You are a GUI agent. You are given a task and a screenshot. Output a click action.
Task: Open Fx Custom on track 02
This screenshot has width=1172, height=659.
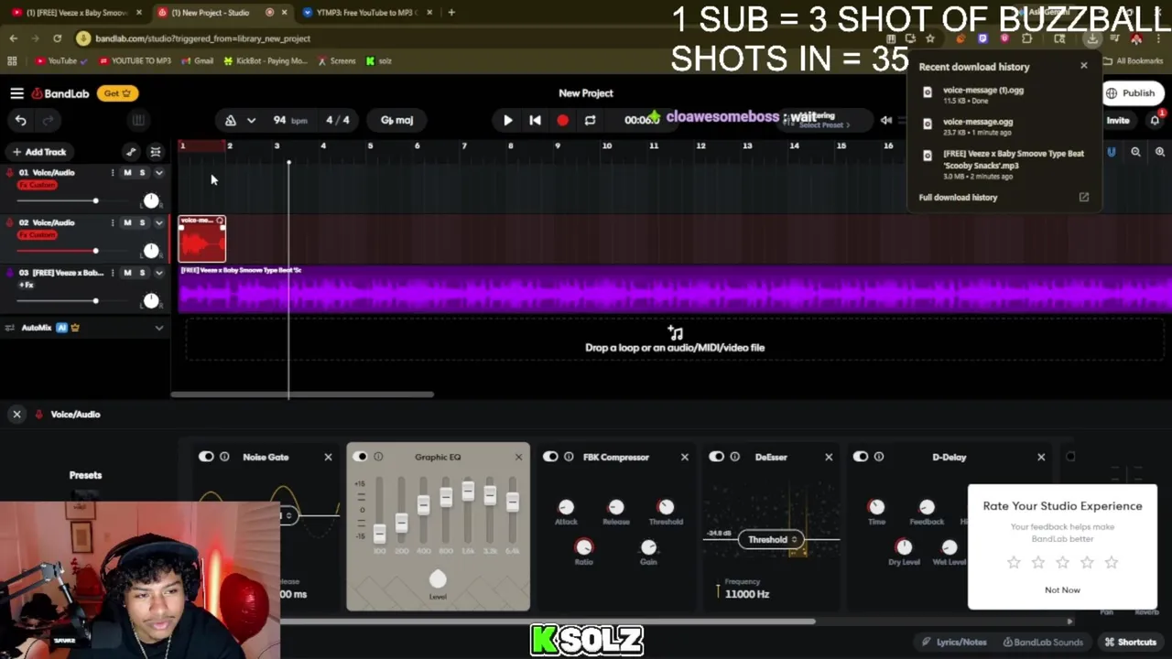point(37,235)
